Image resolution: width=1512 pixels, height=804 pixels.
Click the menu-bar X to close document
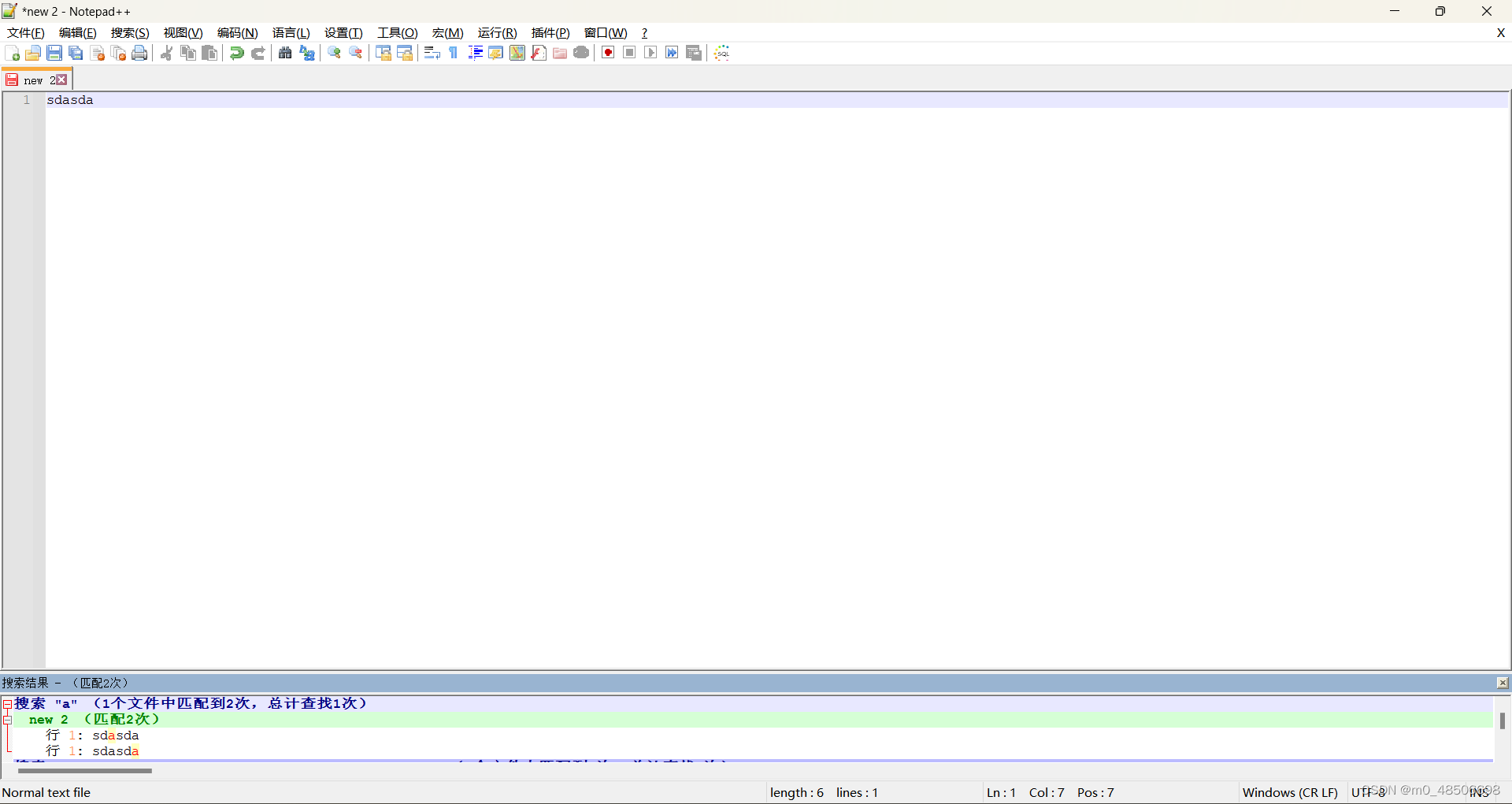point(1501,32)
